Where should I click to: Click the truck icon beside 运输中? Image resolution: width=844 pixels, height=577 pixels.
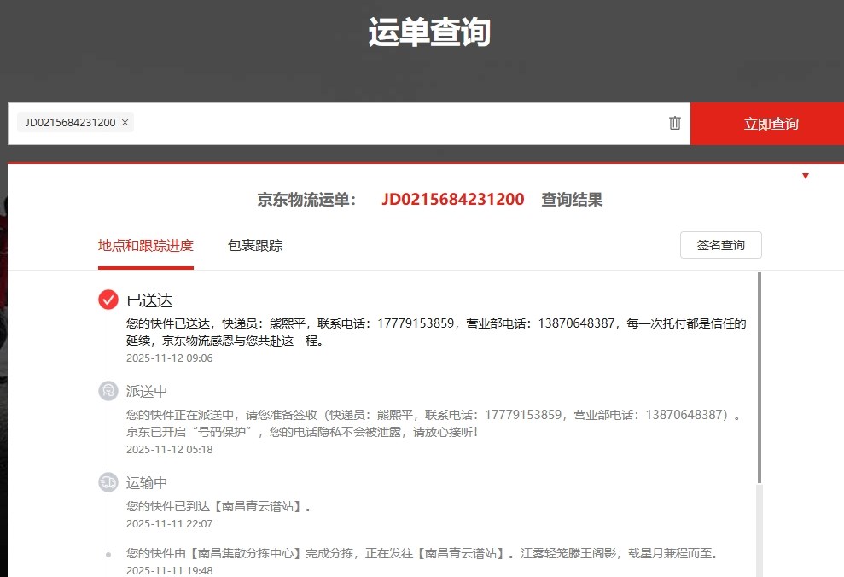tap(108, 482)
